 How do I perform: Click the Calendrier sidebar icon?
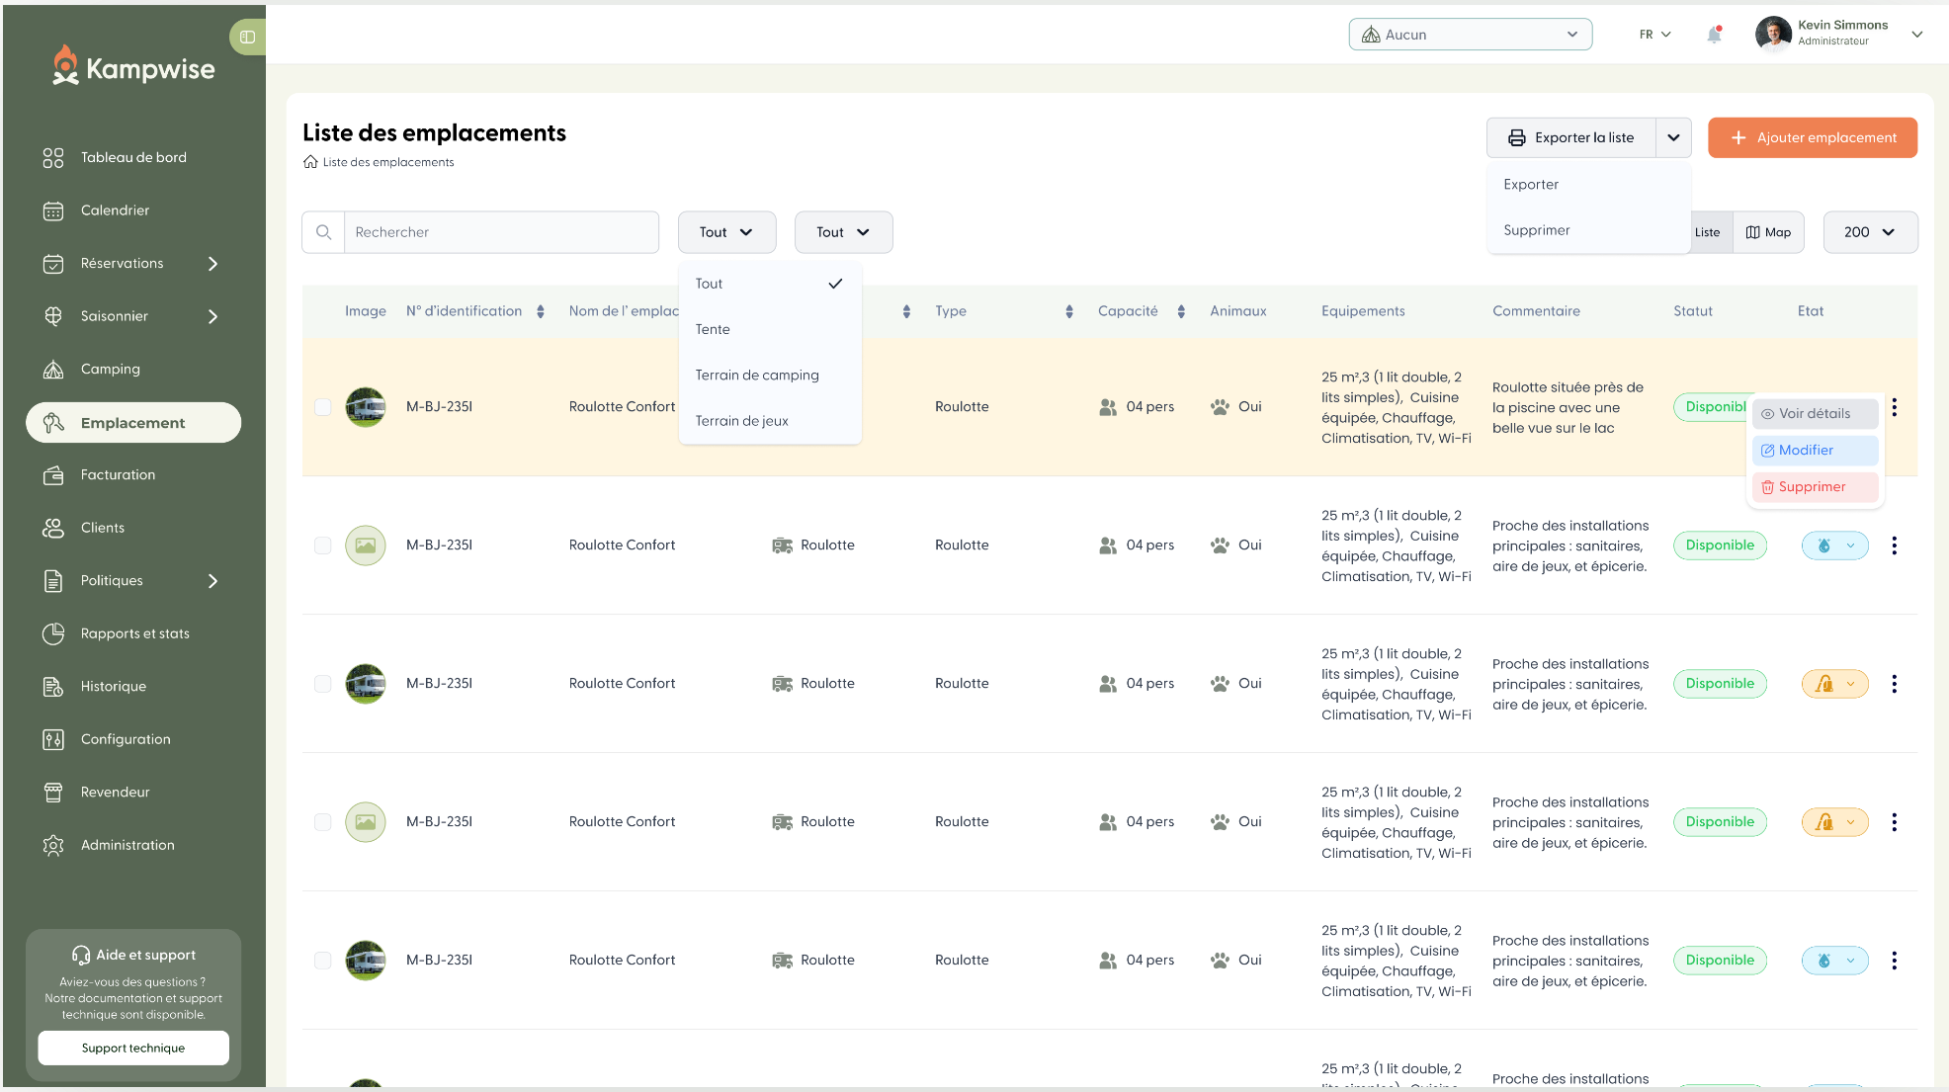53,210
